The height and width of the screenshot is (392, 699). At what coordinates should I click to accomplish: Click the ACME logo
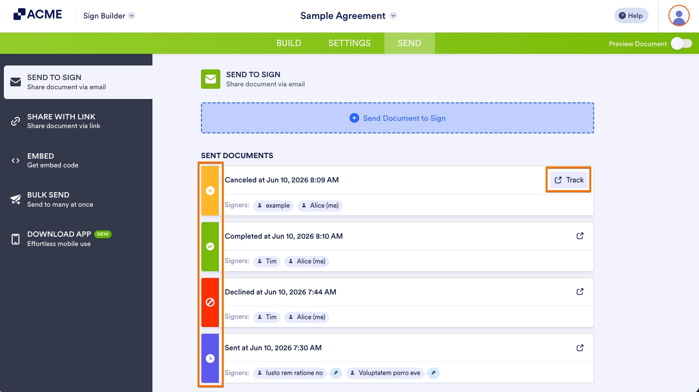tap(38, 15)
